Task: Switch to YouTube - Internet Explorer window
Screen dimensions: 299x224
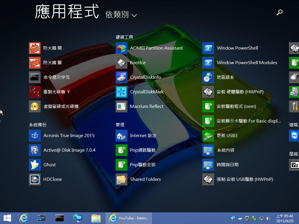Action: tap(129, 218)
